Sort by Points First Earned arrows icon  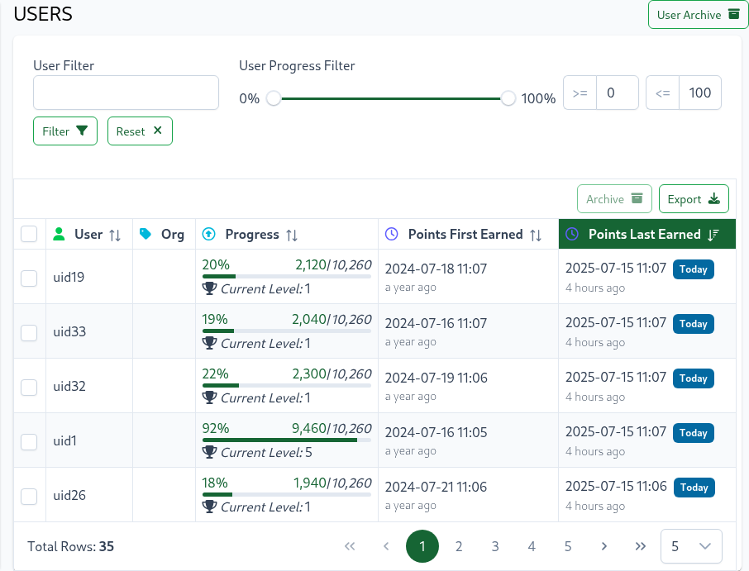tap(536, 235)
